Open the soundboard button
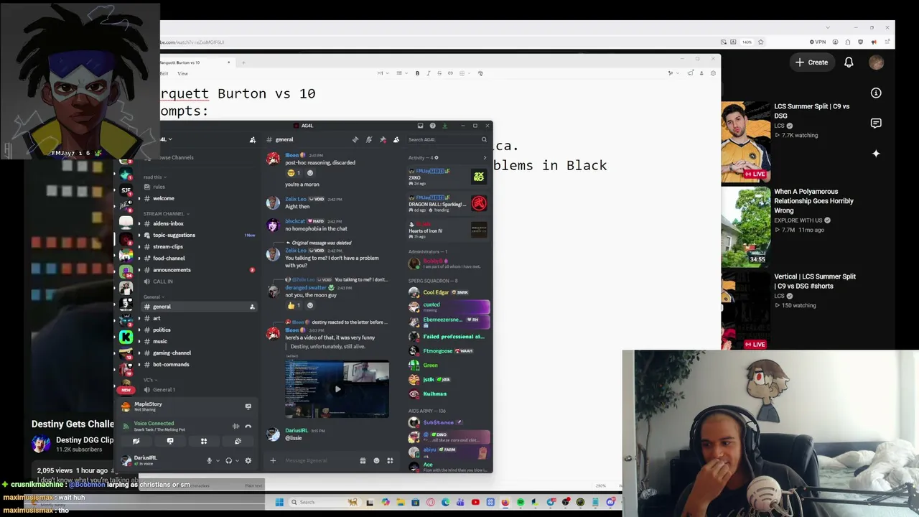The image size is (919, 517). 238,441
